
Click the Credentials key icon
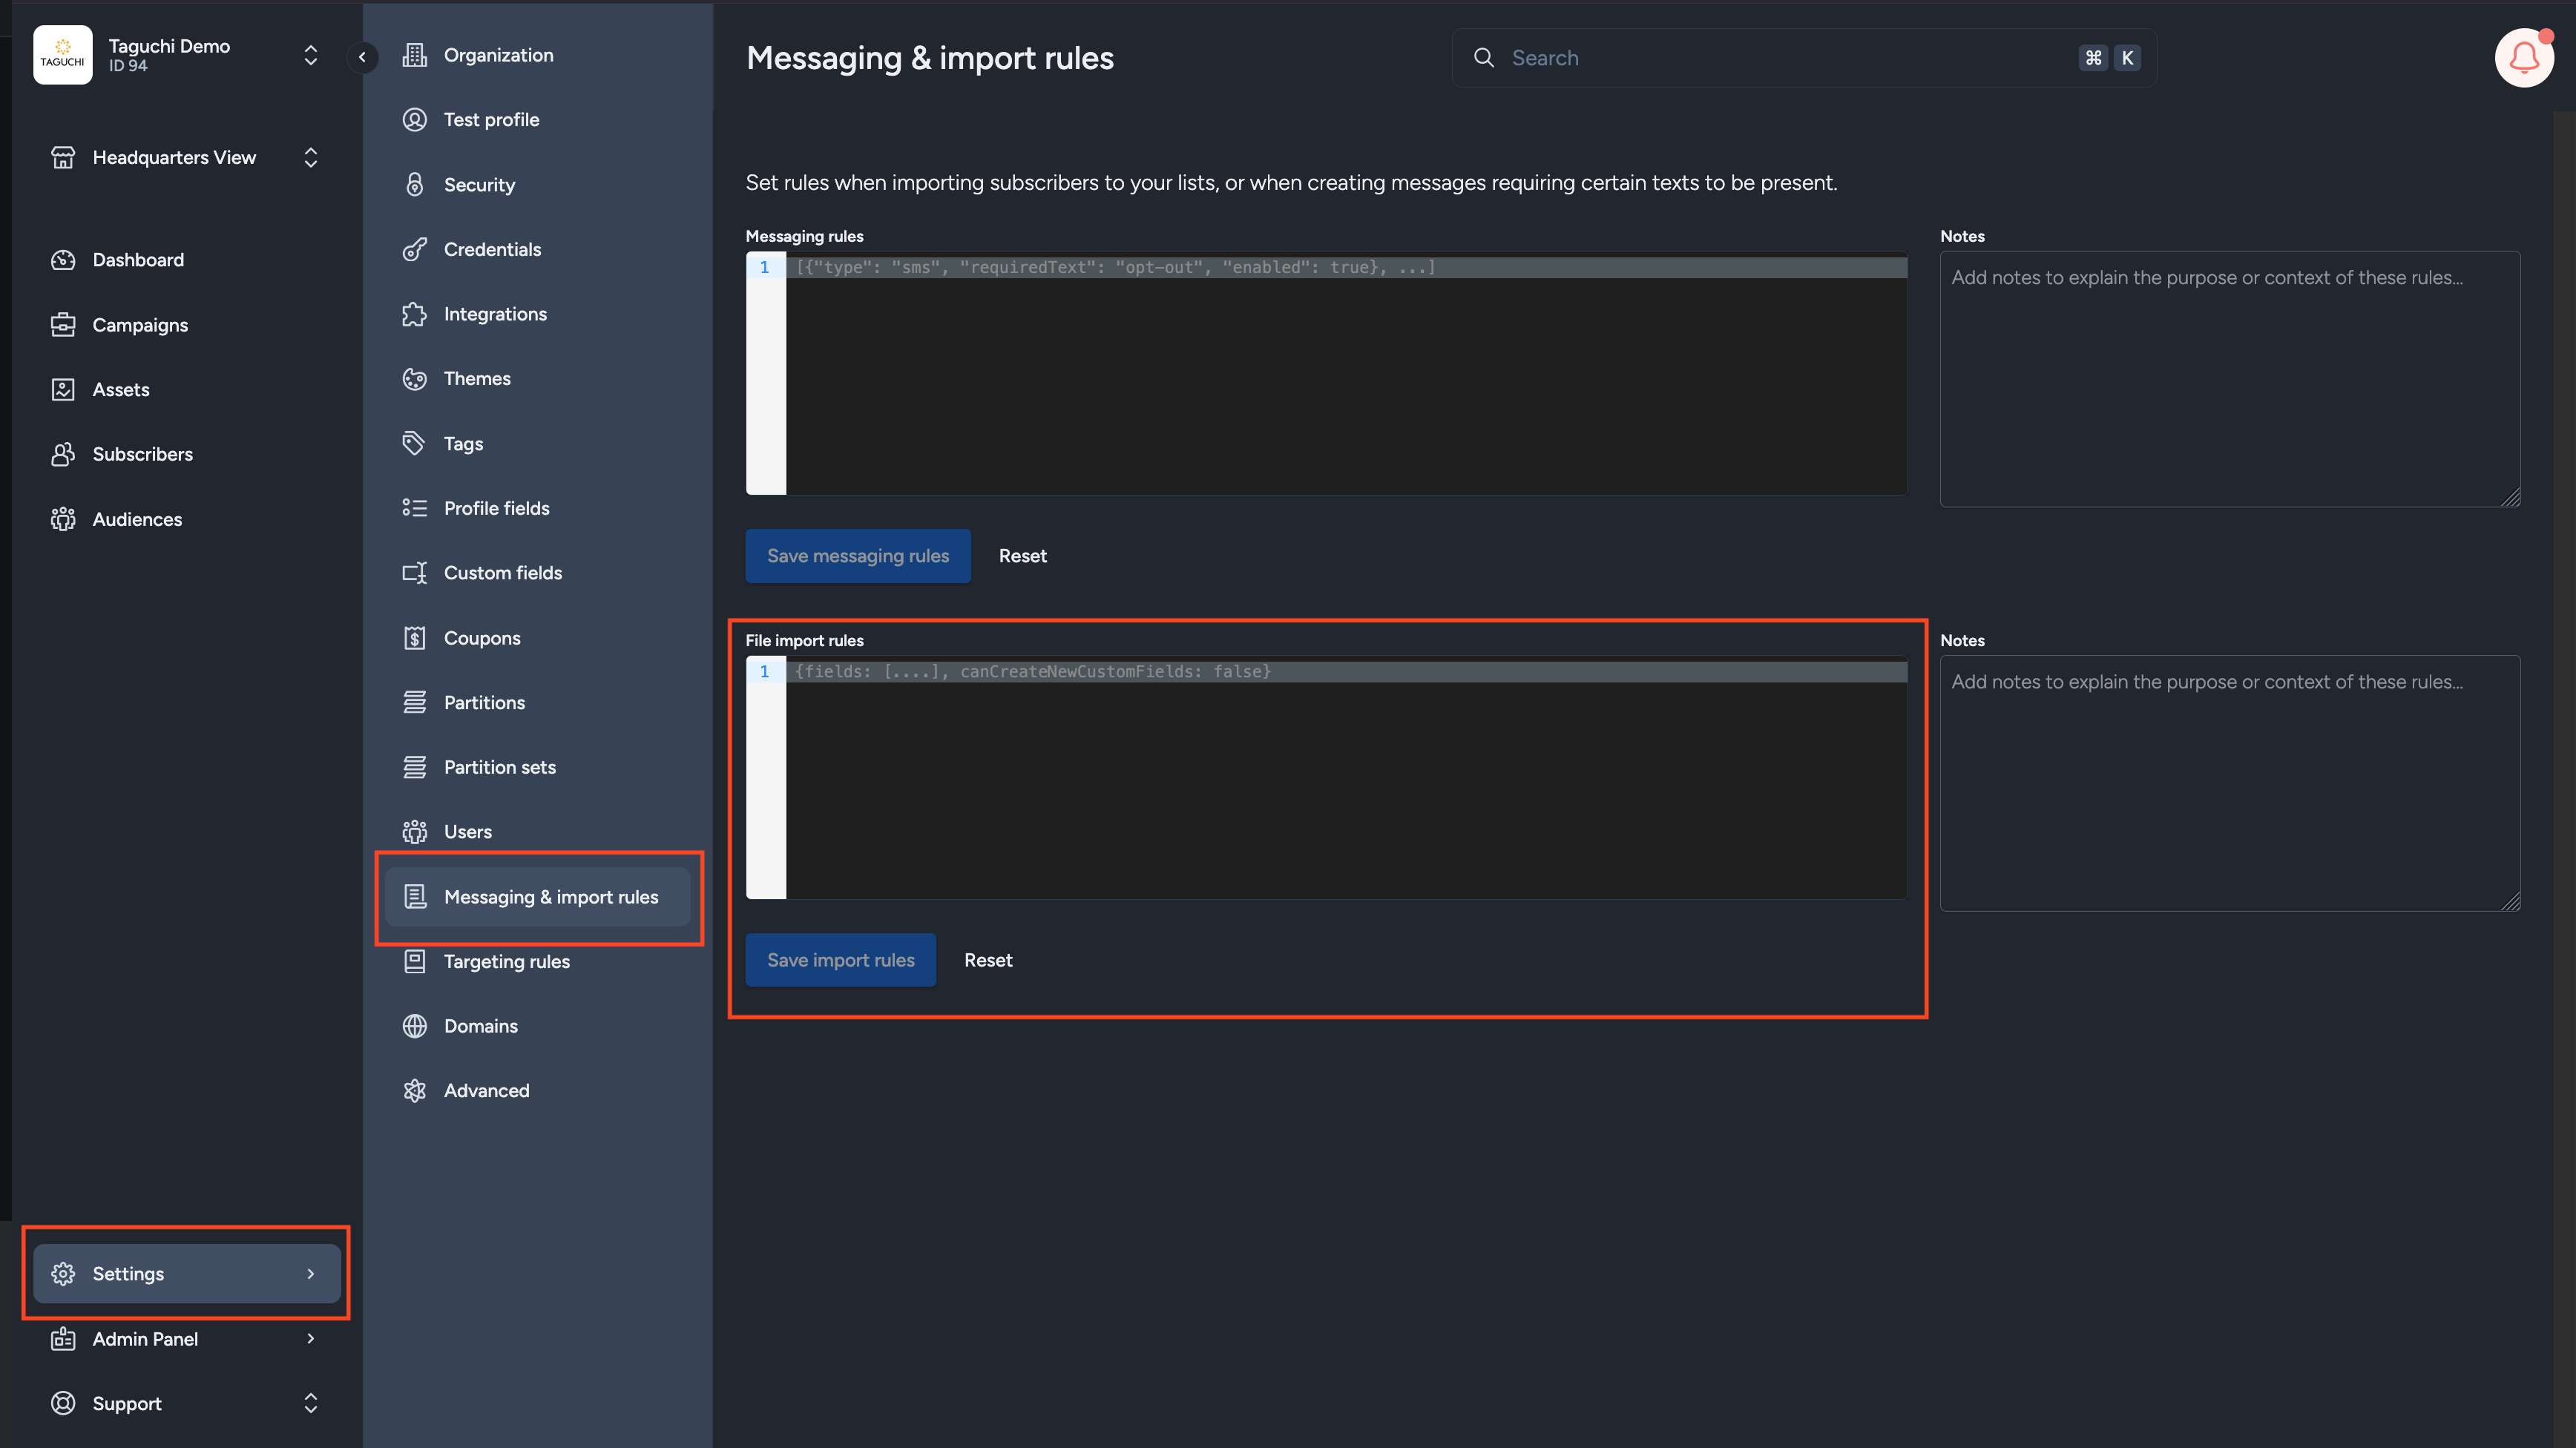point(414,249)
